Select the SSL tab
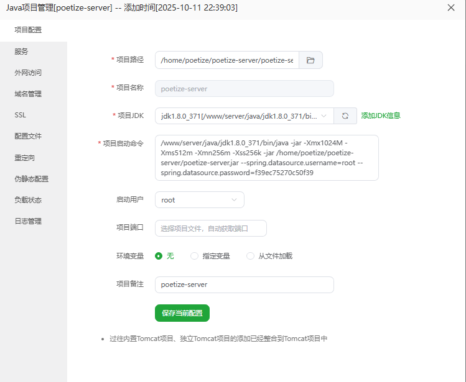Screen dimensions: 466x382 click(34, 115)
